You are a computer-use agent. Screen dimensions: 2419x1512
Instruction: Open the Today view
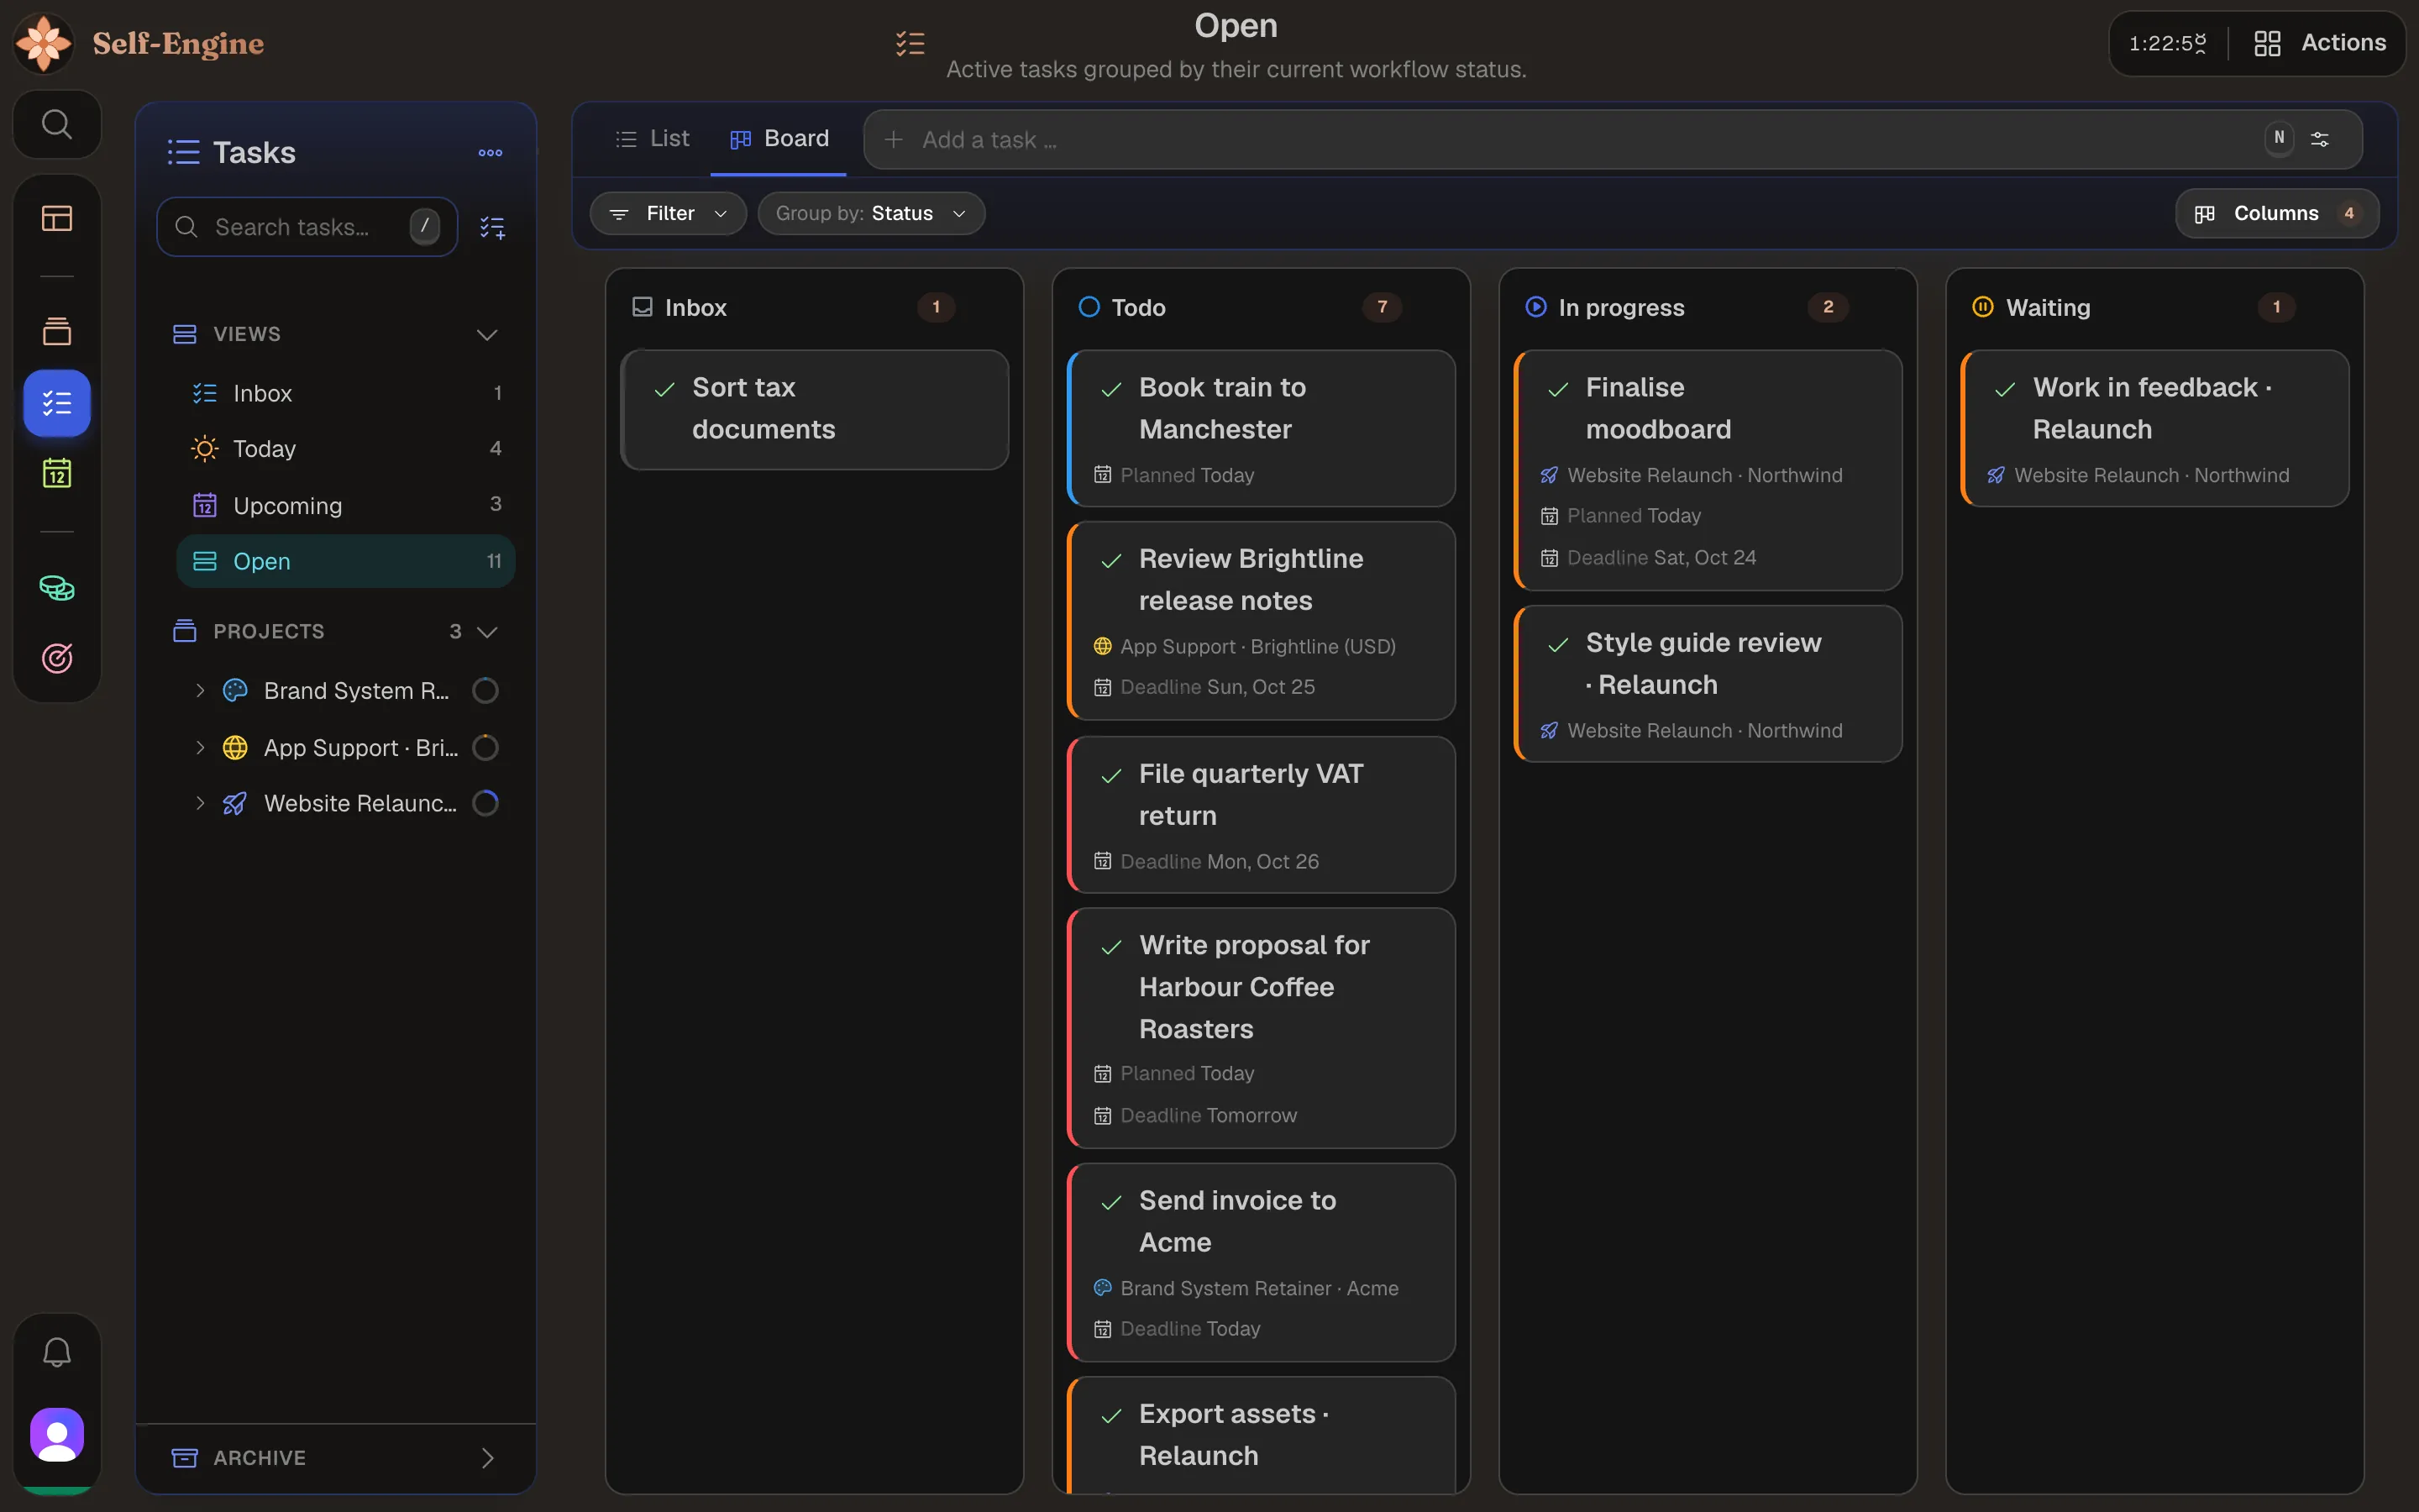(346, 449)
